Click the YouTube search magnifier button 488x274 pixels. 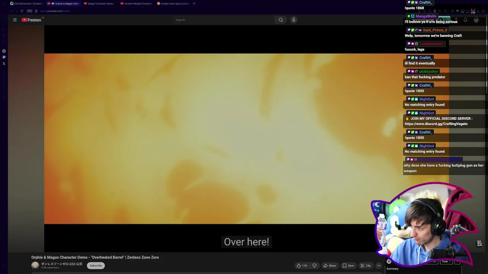(x=281, y=20)
